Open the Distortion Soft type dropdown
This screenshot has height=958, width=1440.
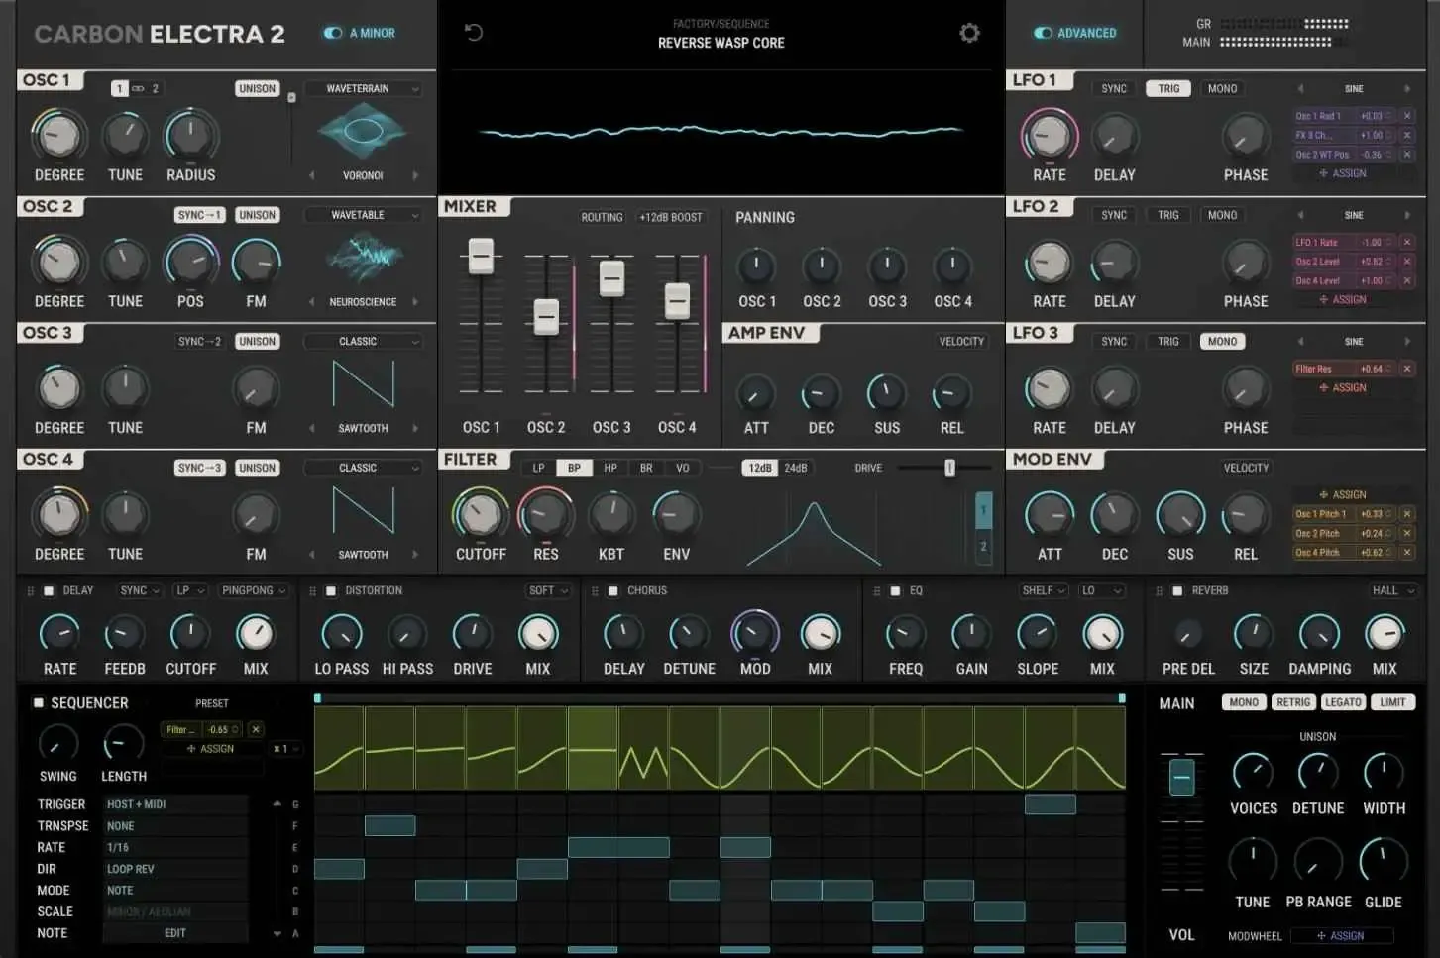pyautogui.click(x=549, y=590)
